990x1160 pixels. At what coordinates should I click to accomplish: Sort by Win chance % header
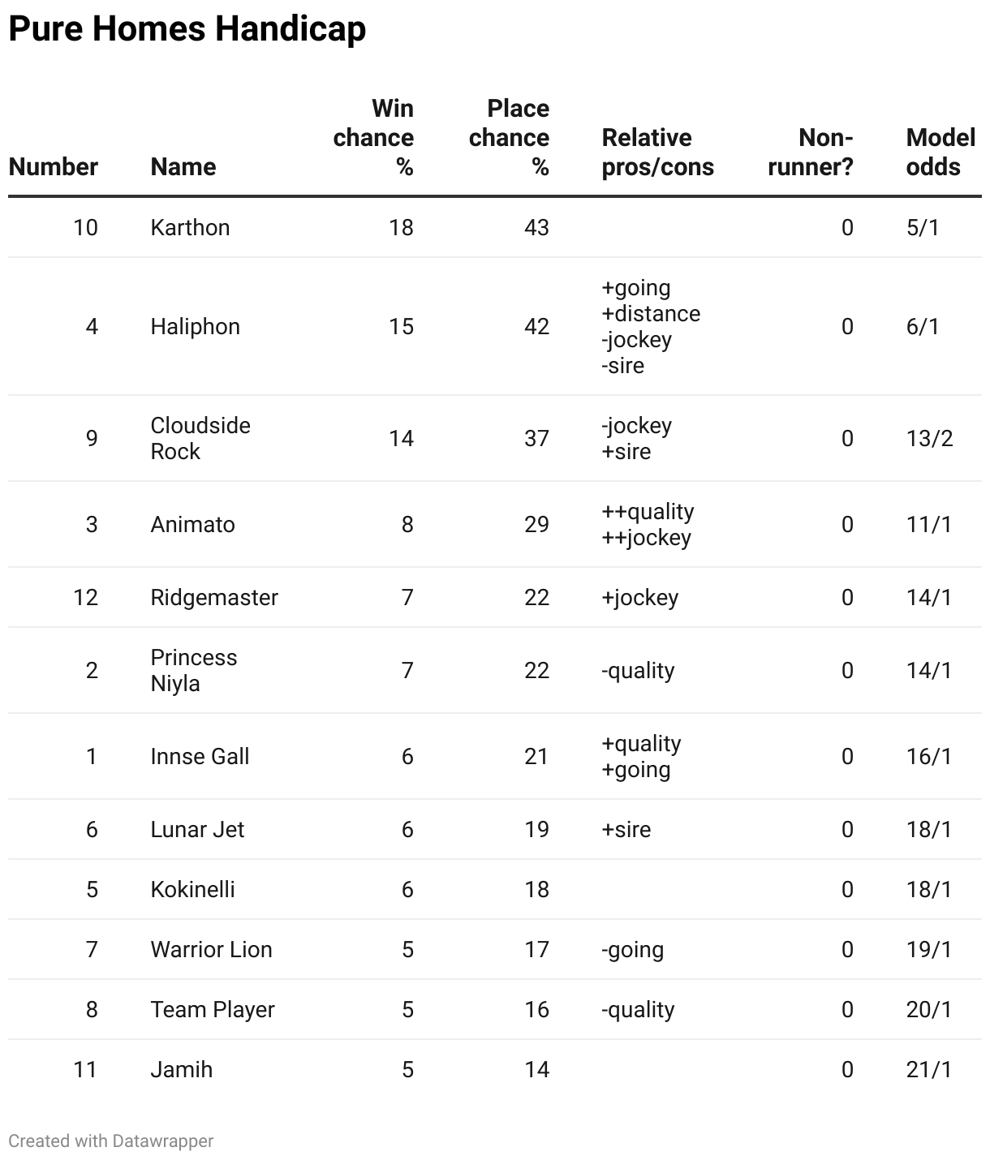coord(373,138)
